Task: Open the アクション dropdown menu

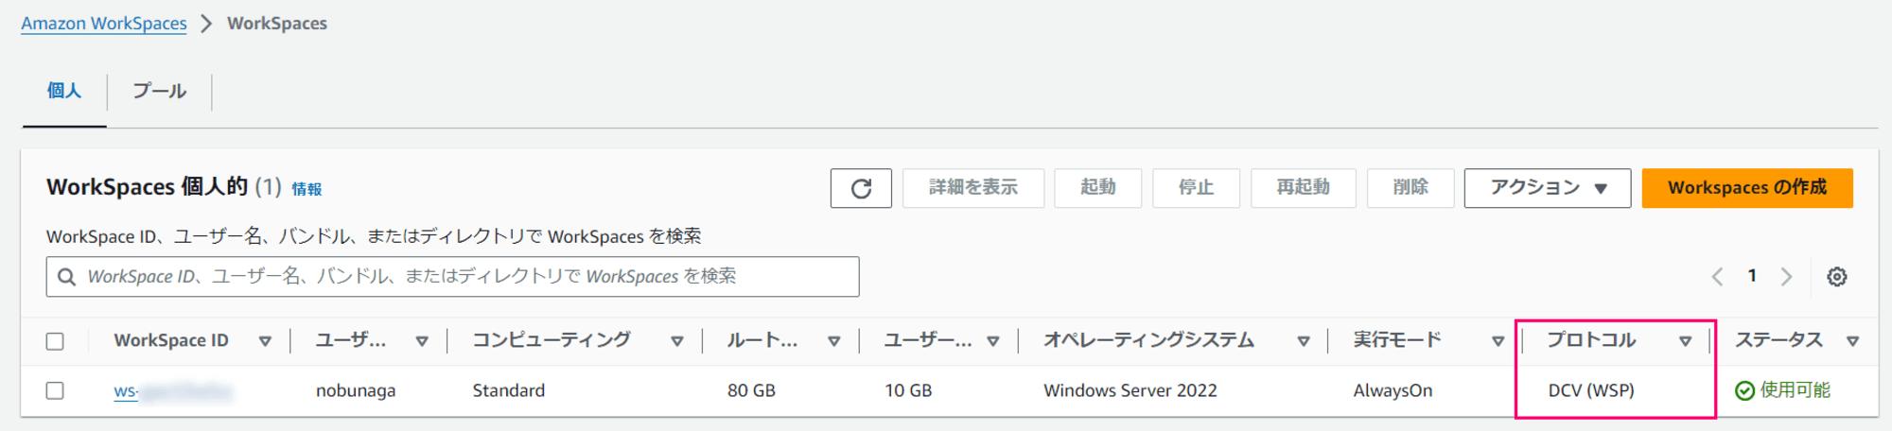Action: [x=1547, y=188]
